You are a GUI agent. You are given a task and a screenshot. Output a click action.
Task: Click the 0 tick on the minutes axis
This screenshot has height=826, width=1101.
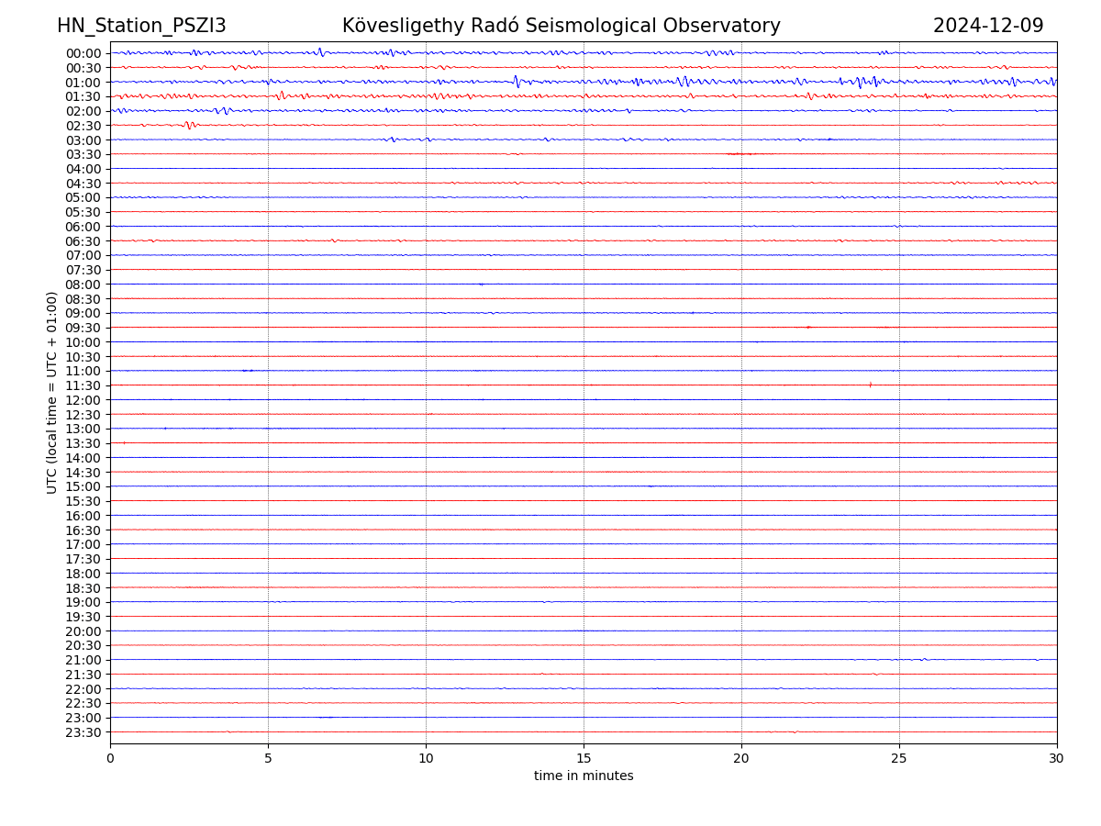click(110, 759)
